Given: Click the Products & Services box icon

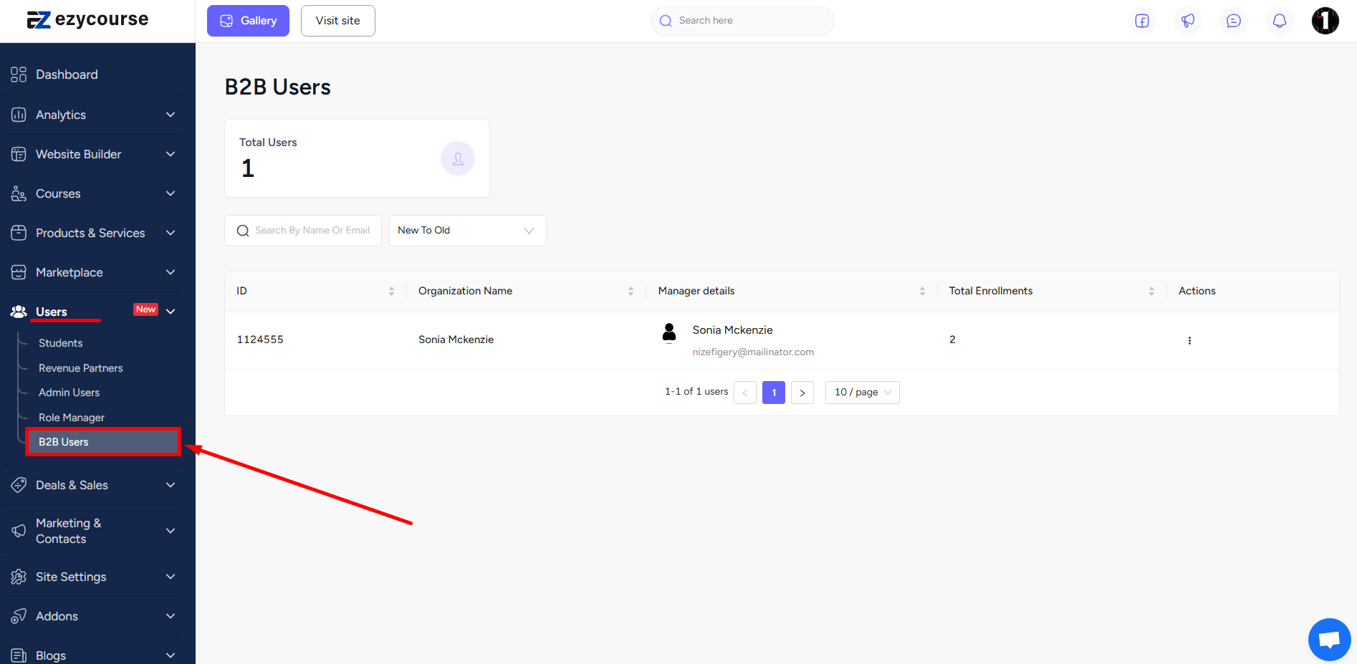Looking at the screenshot, I should pos(19,233).
